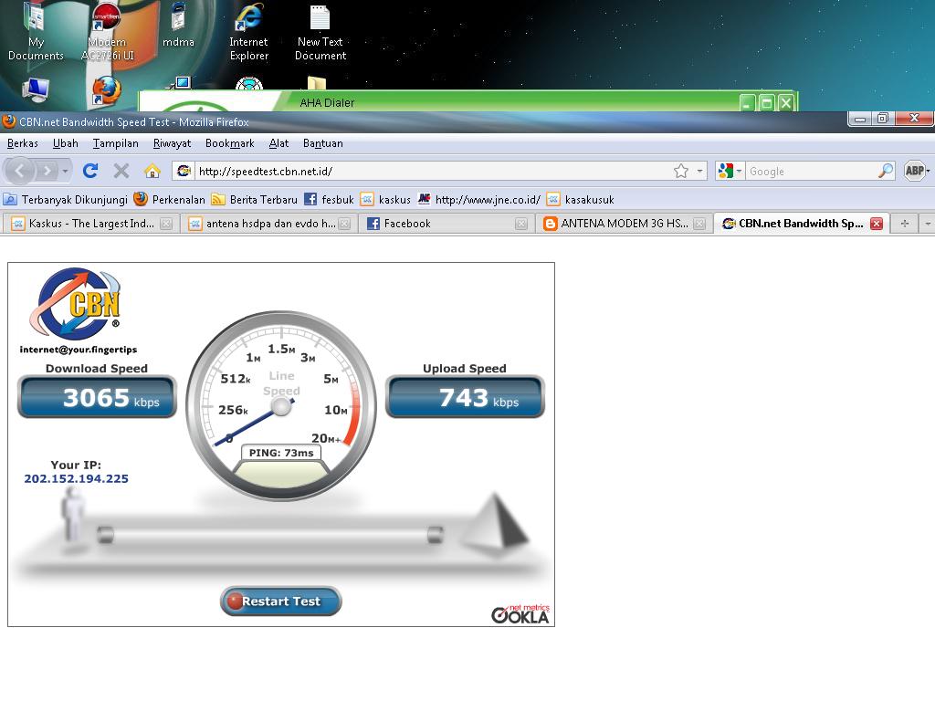This screenshot has width=935, height=701.
Task: Open New Text Document desktop icon
Action: tap(320, 33)
